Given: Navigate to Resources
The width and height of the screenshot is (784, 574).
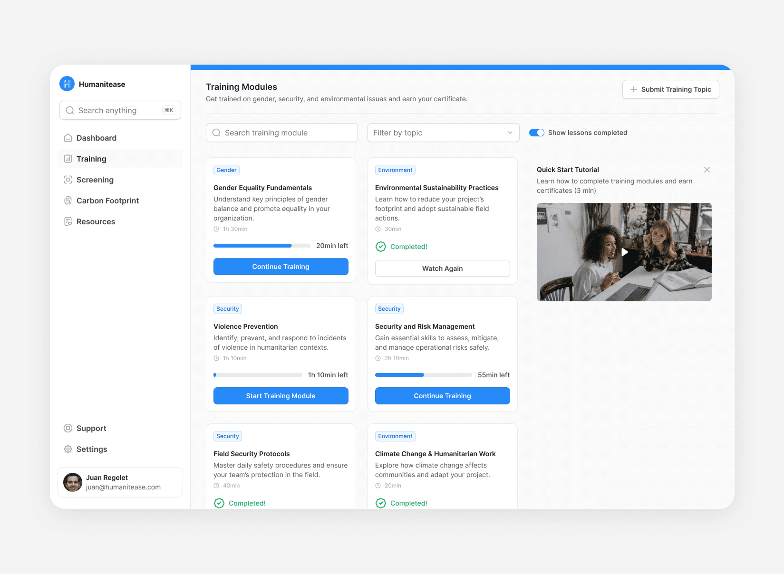Looking at the screenshot, I should tap(120, 221).
